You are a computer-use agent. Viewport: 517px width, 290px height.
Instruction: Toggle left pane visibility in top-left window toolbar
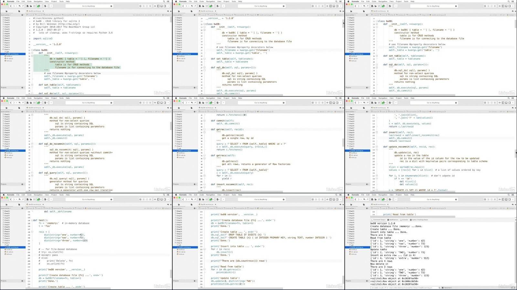click(158, 6)
